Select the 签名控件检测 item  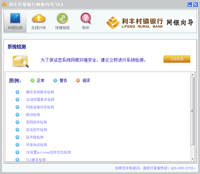coord(36,130)
